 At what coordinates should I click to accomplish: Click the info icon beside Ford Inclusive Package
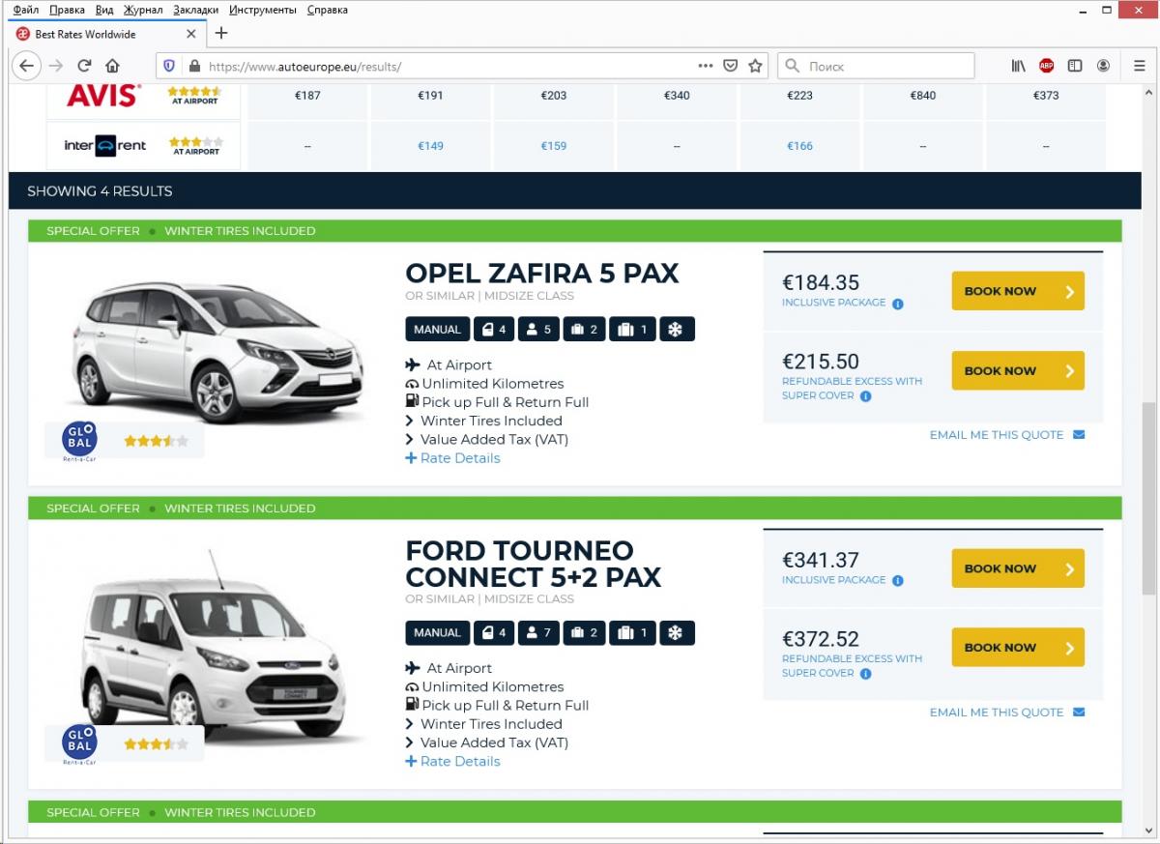(897, 581)
